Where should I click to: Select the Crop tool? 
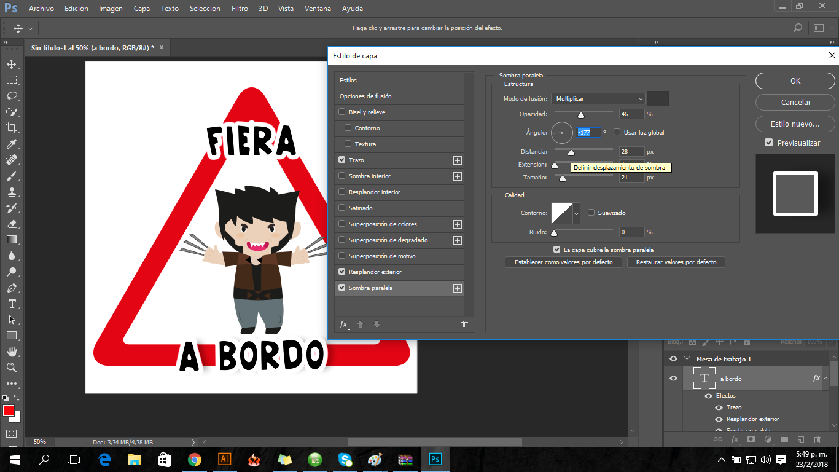11,128
